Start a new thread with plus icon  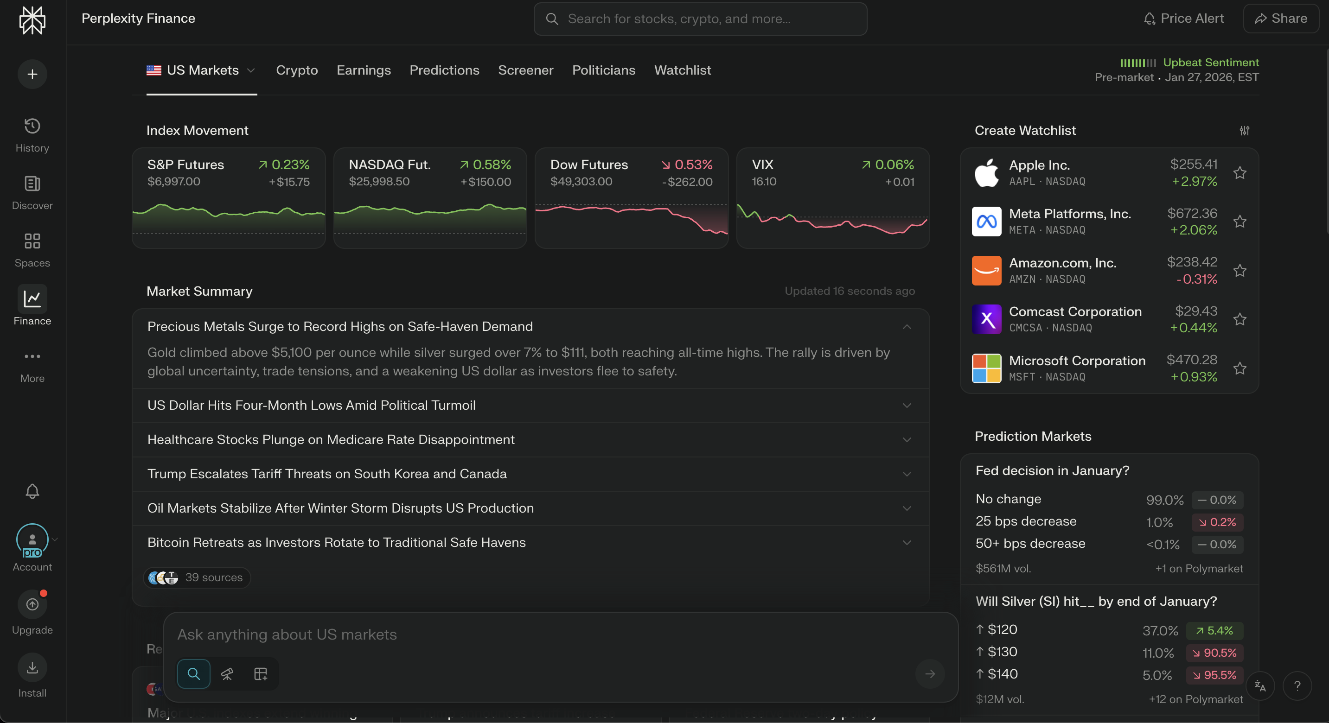32,74
